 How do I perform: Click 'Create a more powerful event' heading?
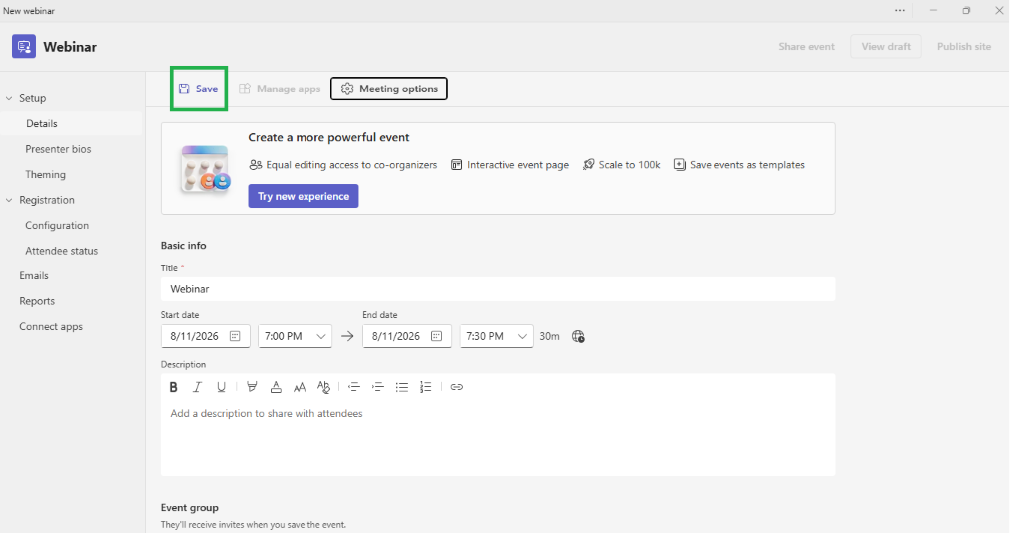click(x=328, y=137)
